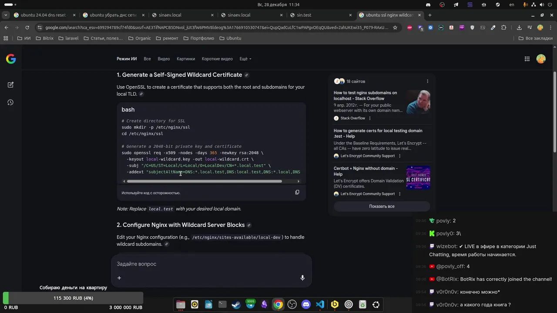Launch OBS Studio from the dock
557x313 pixels.
tap(292, 305)
